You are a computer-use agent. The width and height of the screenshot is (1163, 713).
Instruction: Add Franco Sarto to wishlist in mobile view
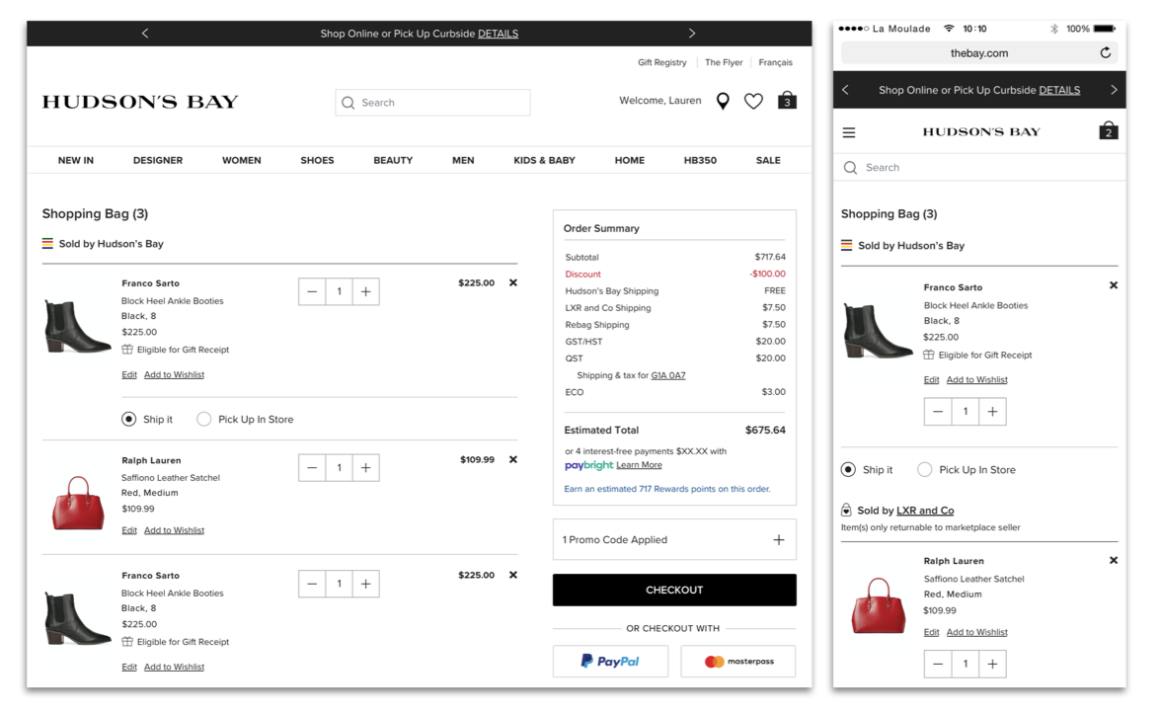point(976,380)
